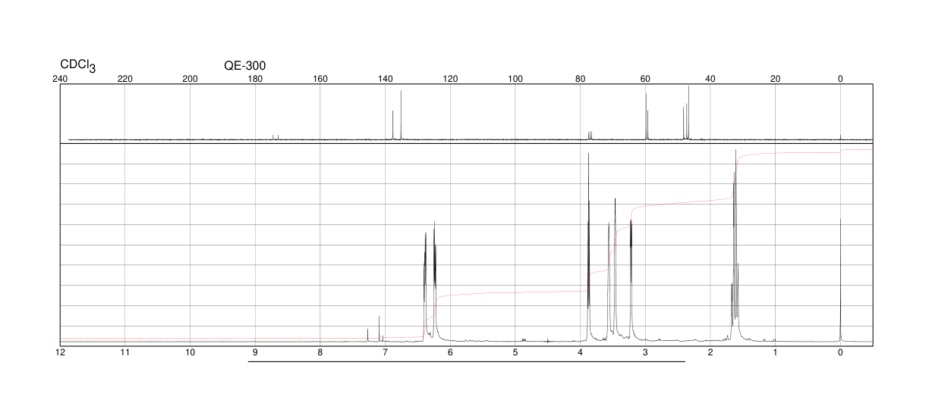
Task: Click the 9 ppm label on proton axis
Action: 255,353
